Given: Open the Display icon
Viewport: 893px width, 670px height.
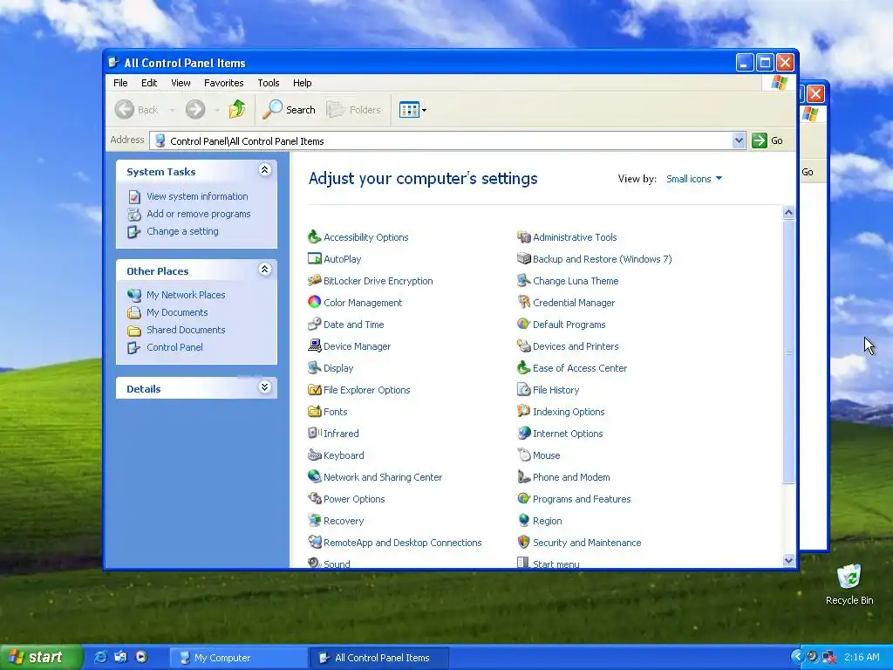Looking at the screenshot, I should click(314, 367).
